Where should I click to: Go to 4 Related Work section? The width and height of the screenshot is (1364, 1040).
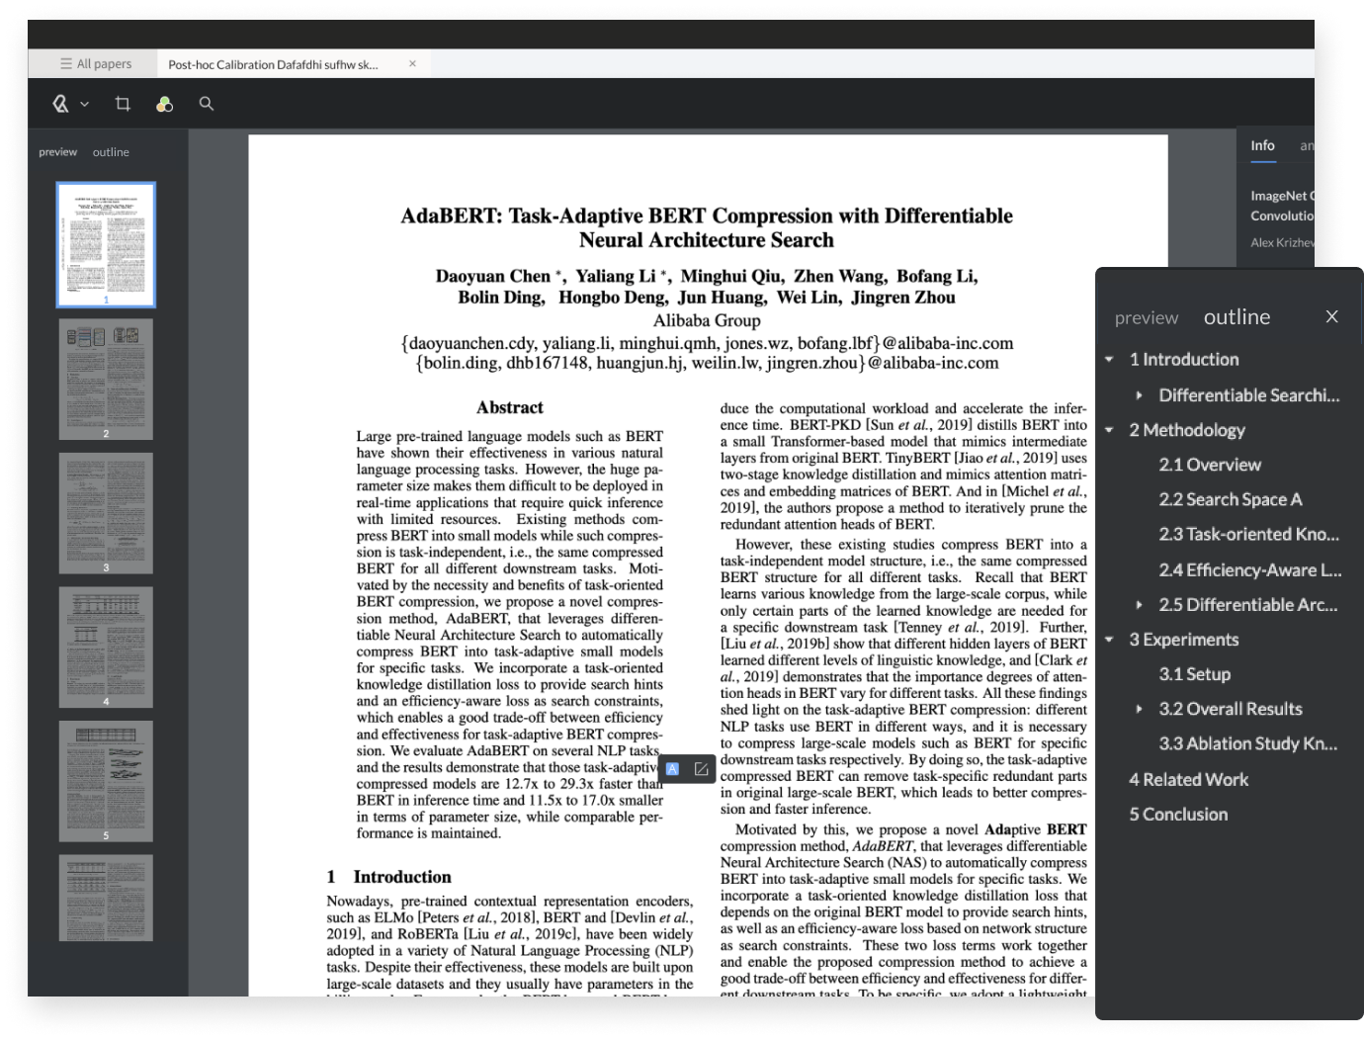point(1189,780)
